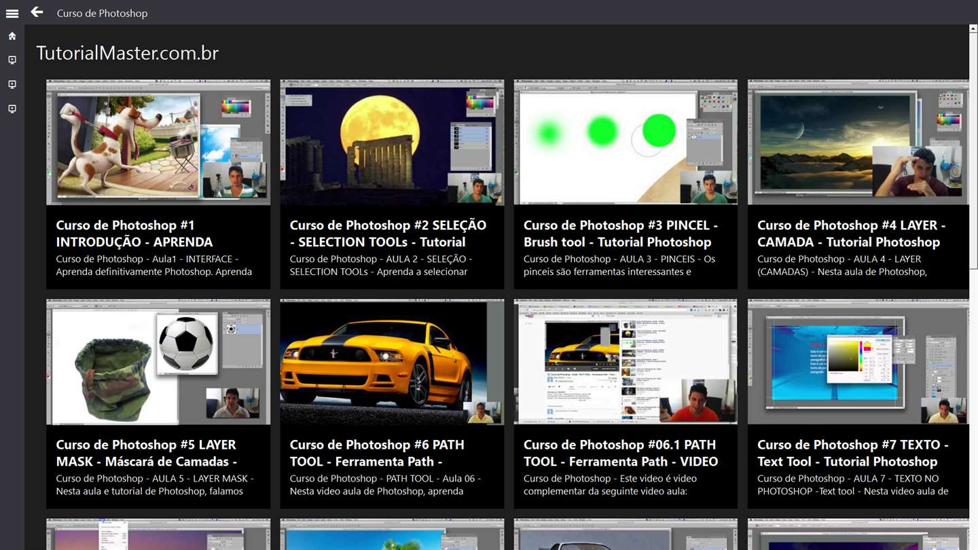Click the "TutorialMaster.com.br" page heading
978x550 pixels.
click(128, 53)
